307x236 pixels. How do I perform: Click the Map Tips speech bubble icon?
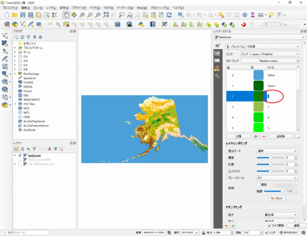point(272,15)
